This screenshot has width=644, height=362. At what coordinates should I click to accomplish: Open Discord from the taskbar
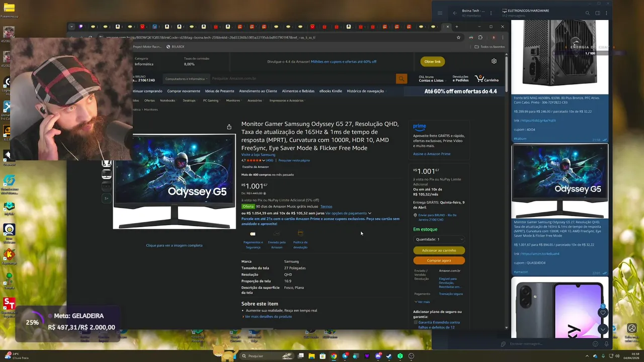378,356
